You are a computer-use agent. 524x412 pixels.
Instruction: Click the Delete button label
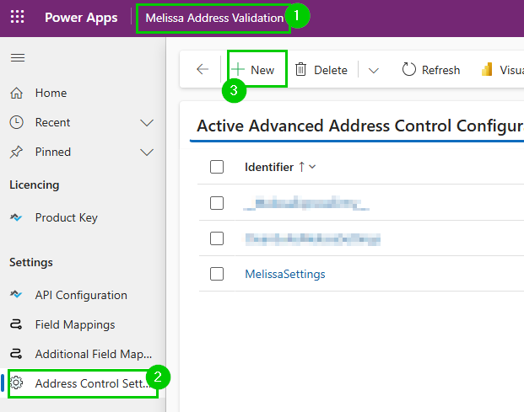click(x=331, y=70)
